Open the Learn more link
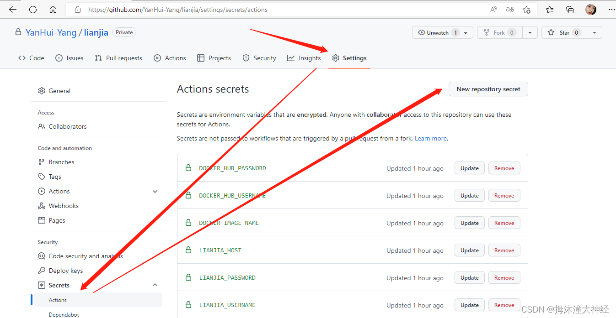This screenshot has width=616, height=318. click(x=431, y=138)
